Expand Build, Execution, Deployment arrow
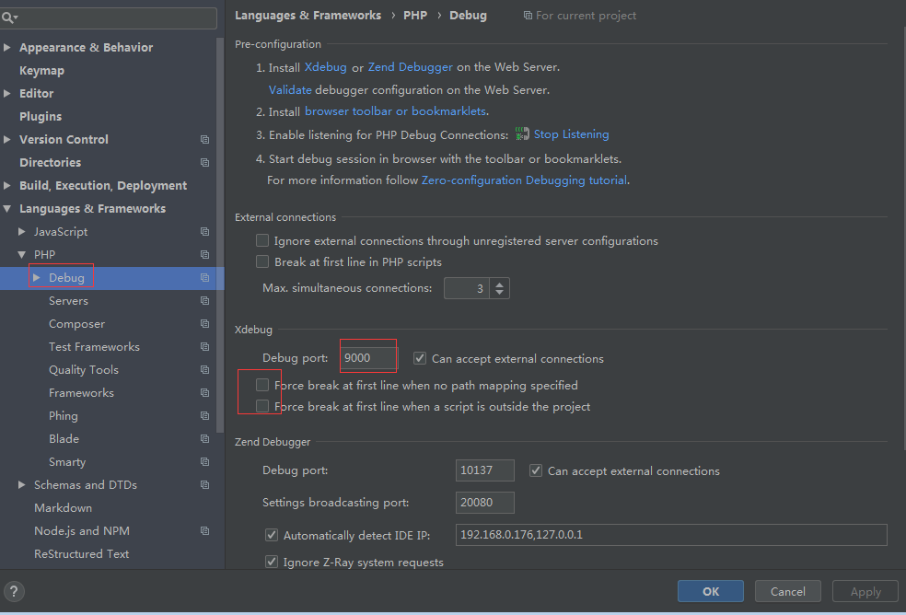The height and width of the screenshot is (615, 906). [x=7, y=186]
